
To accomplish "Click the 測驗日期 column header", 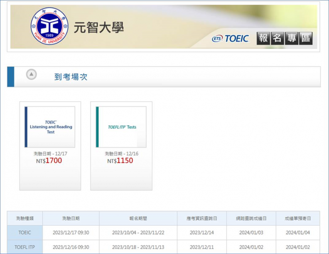I will click(71, 219).
